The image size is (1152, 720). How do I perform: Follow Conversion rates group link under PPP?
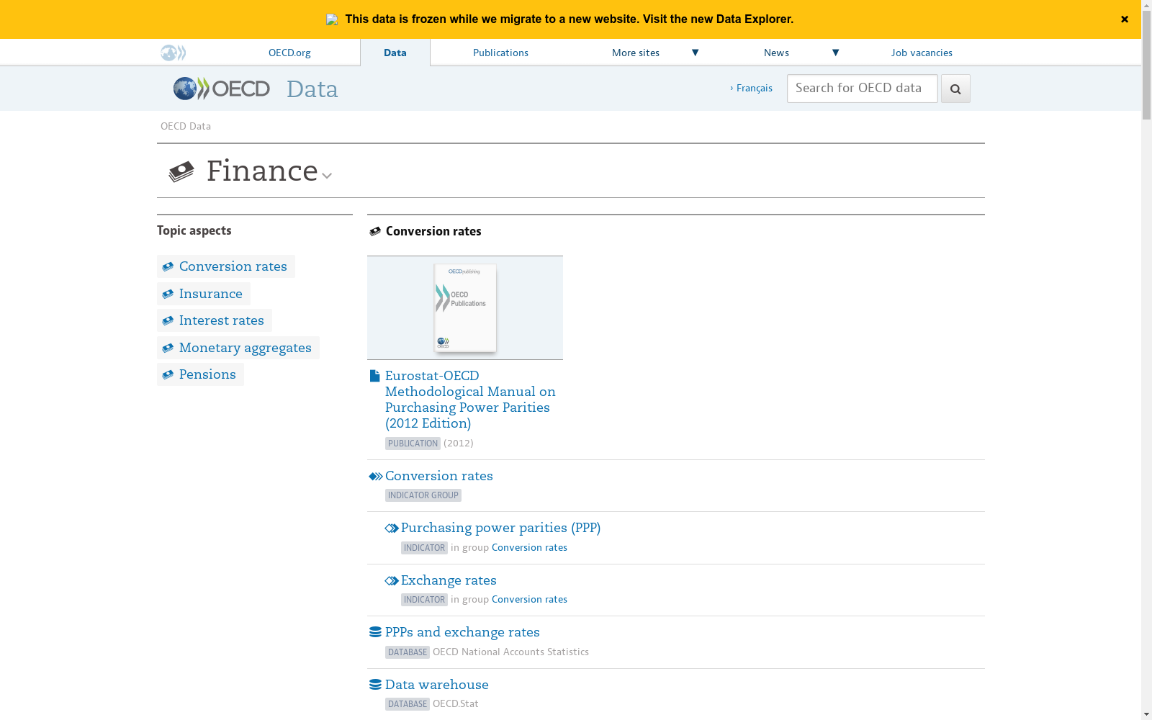click(529, 548)
